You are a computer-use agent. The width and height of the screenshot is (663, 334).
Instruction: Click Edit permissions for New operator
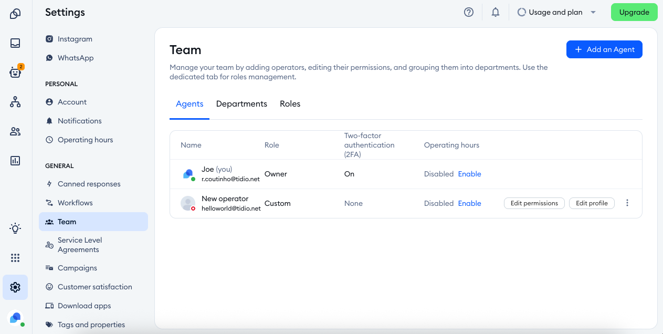(534, 203)
